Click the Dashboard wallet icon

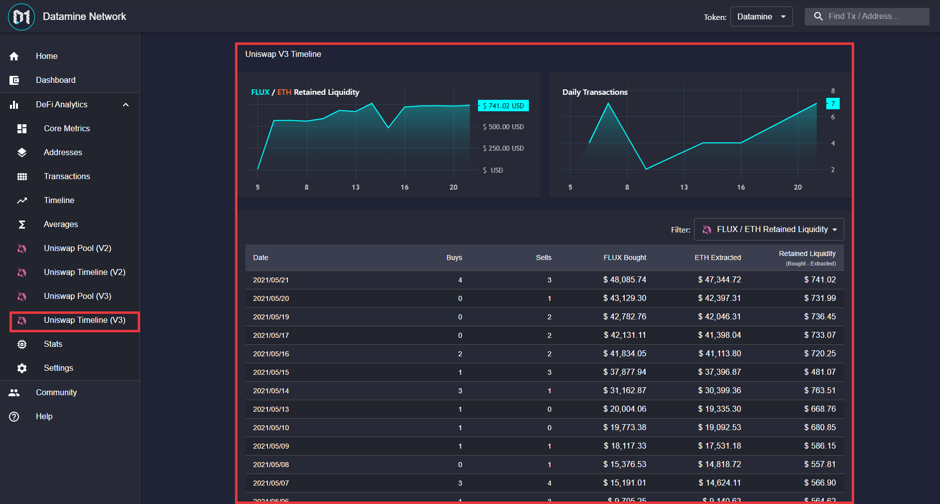(x=14, y=80)
